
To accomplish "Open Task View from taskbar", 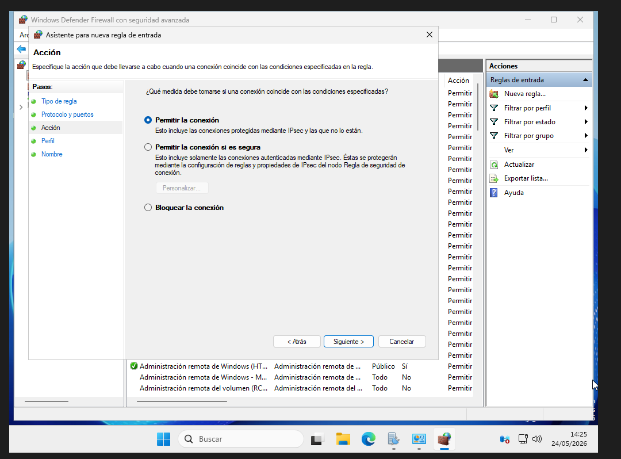I will 317,439.
